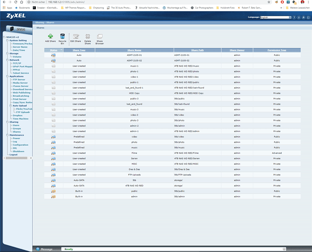Open Groups under Sharing
Viewport: 312px width, 252px height.
pos(17,129)
